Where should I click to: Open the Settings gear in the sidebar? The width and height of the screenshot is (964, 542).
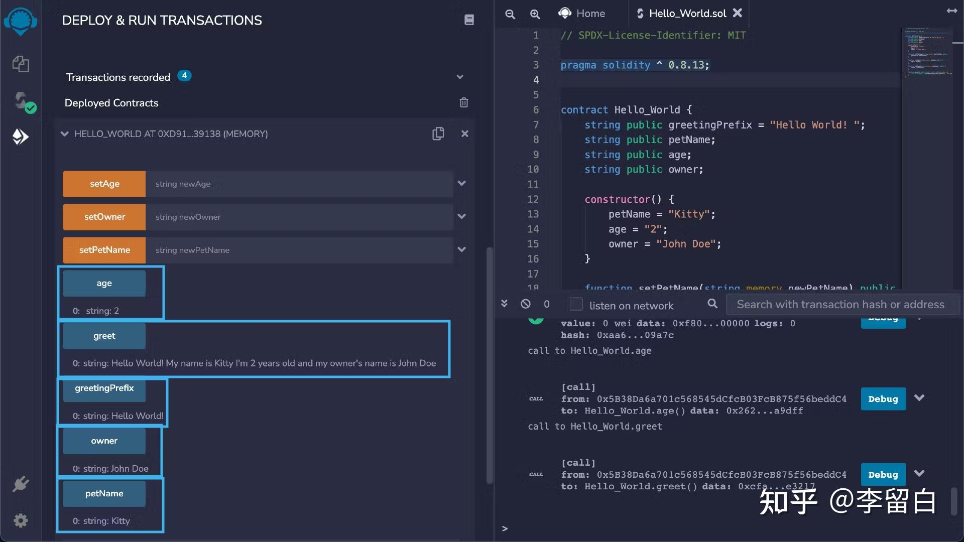[x=21, y=520]
